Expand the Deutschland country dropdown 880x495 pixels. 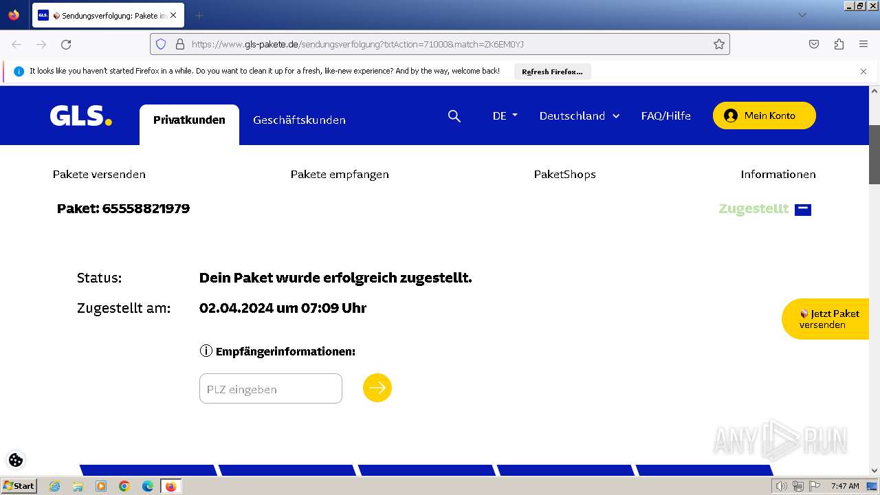point(579,115)
